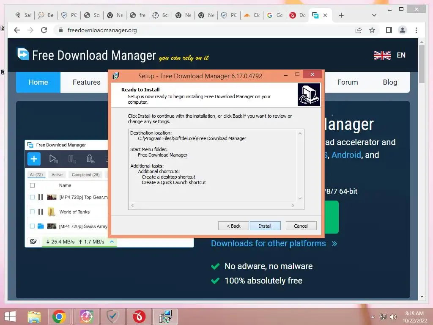Switch to the tab labeled fre
433x325 pixels.
[137, 15]
